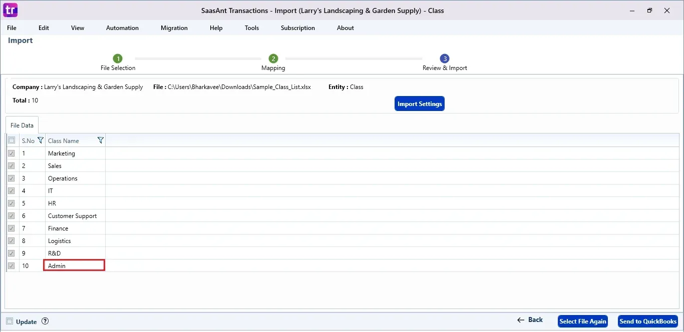Restore the window with the restore button

click(649, 10)
